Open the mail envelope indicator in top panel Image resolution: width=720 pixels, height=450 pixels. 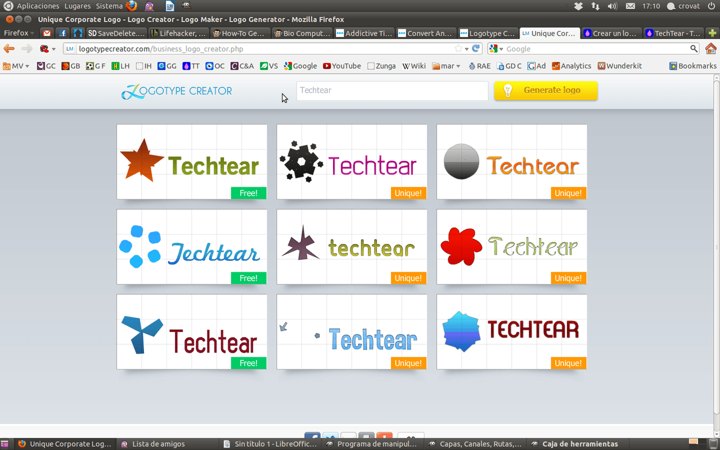631,6
